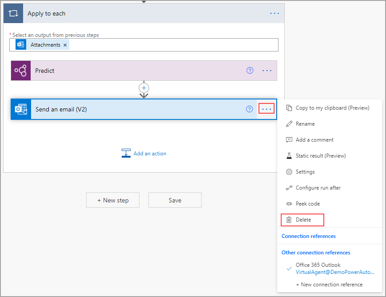Click the gear icon next to Settings
The height and width of the screenshot is (297, 386).
coord(289,172)
